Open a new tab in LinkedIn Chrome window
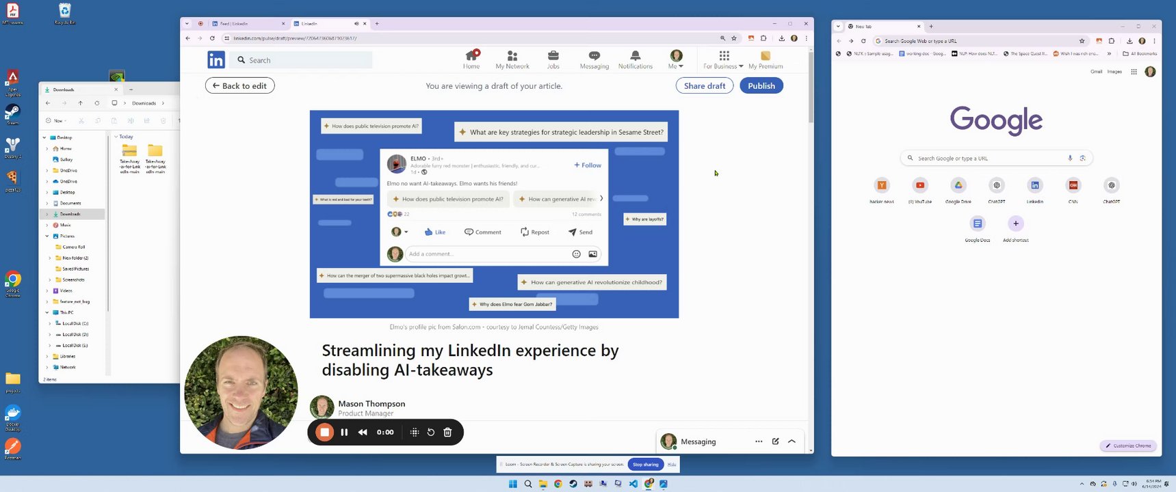 pos(377,23)
